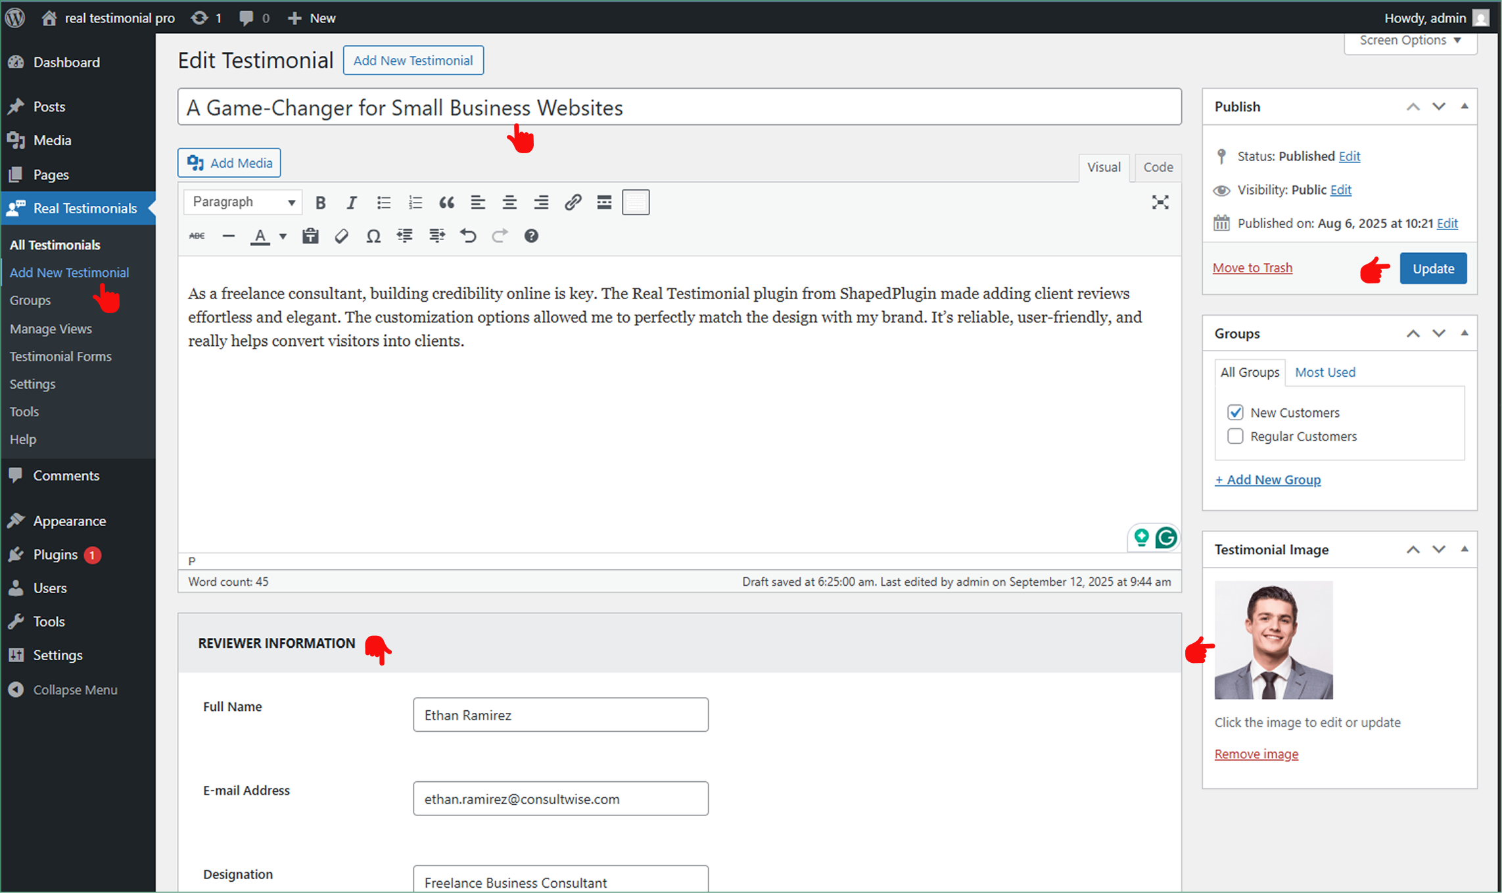
Task: Toggle the toolbar kitchen sink button
Action: 636,203
